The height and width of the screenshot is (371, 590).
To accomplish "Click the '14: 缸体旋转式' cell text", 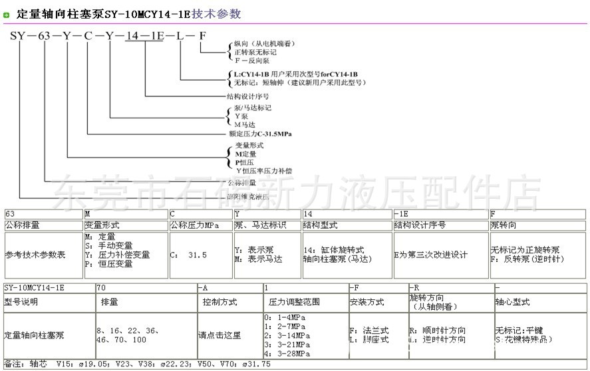I will click(x=334, y=250).
